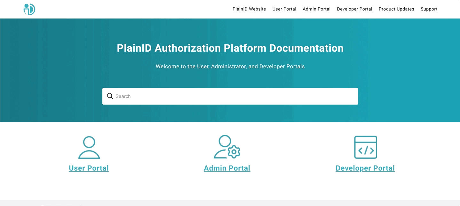The height and width of the screenshot is (206, 460).
Task: Go to Admin Portal in top navigation
Action: coord(317,9)
